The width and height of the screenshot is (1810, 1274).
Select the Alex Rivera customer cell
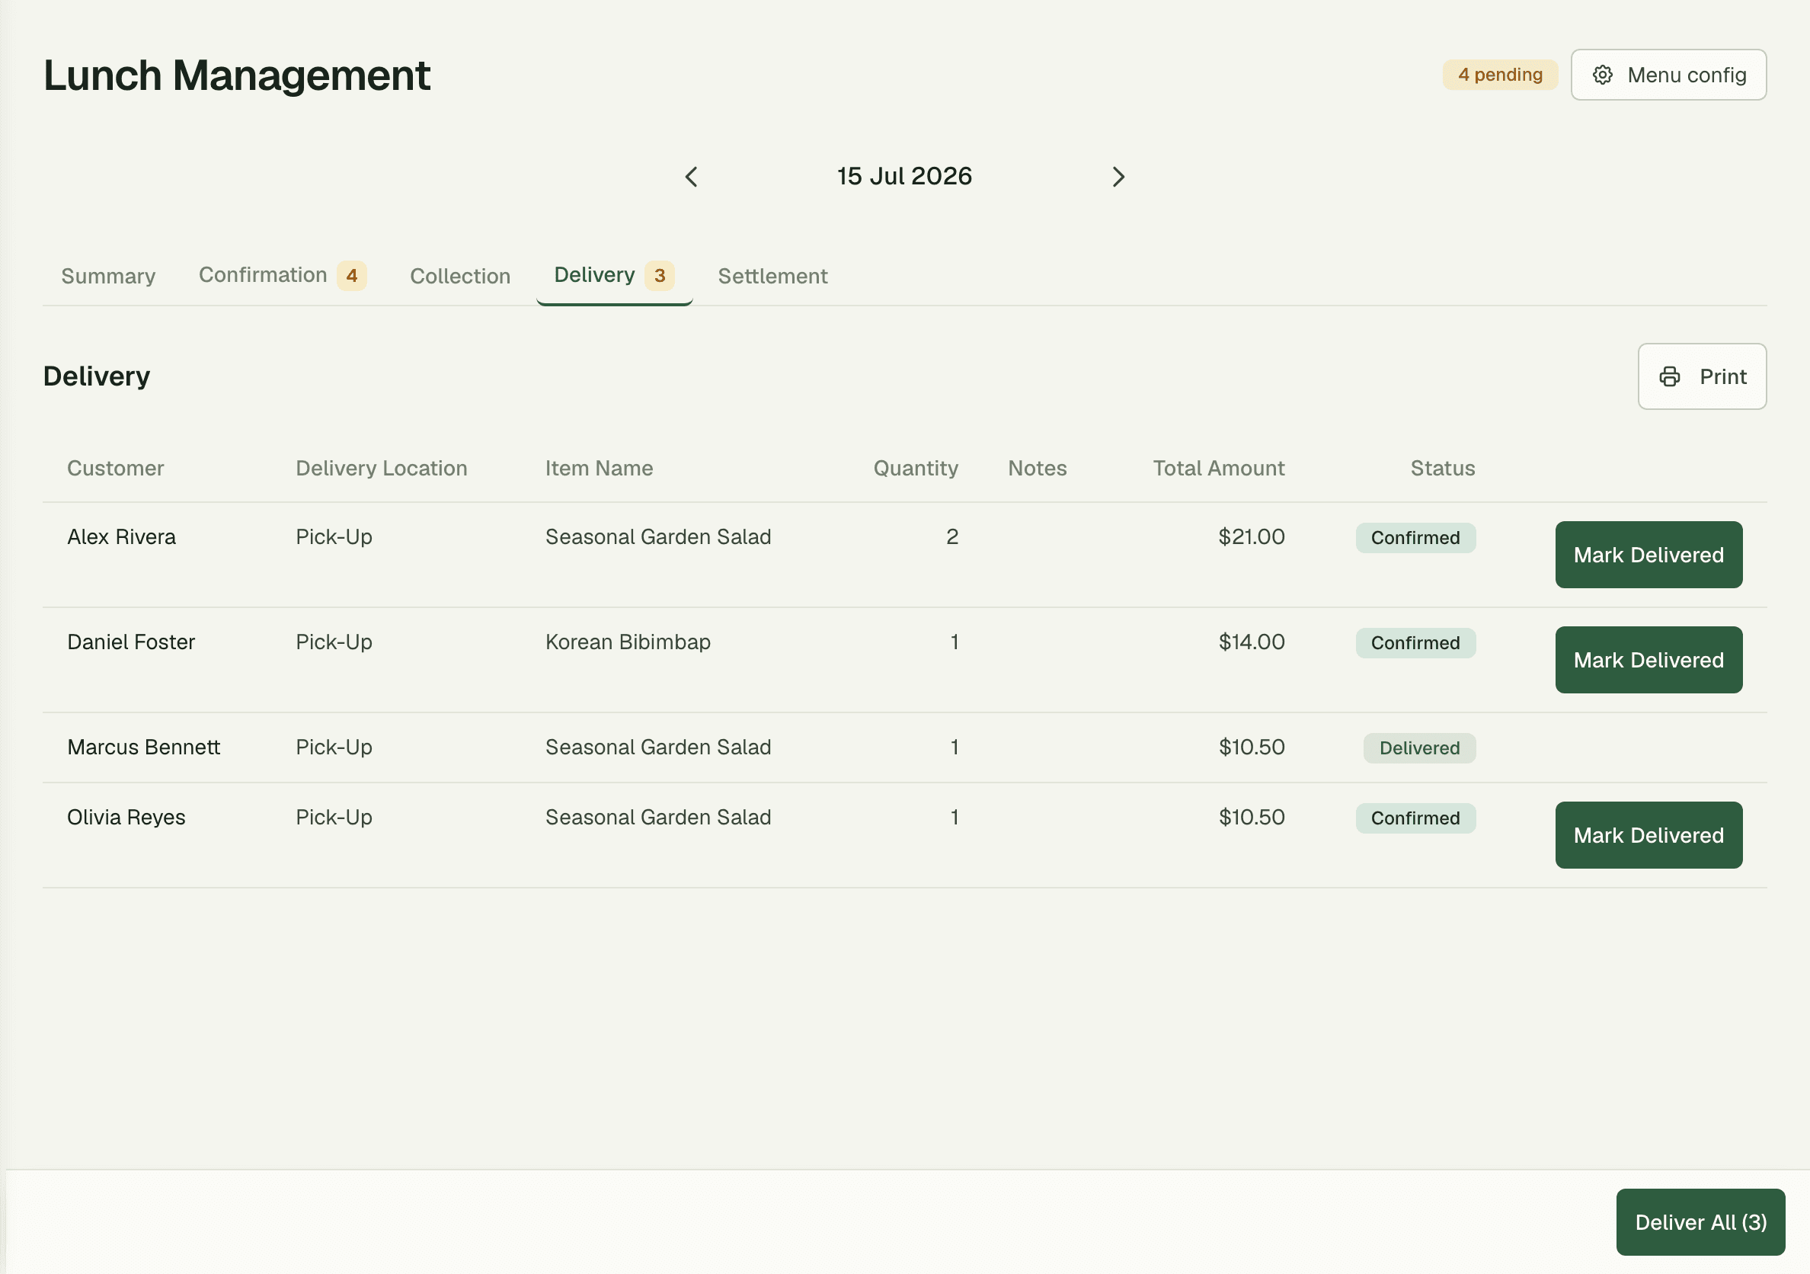pos(121,537)
